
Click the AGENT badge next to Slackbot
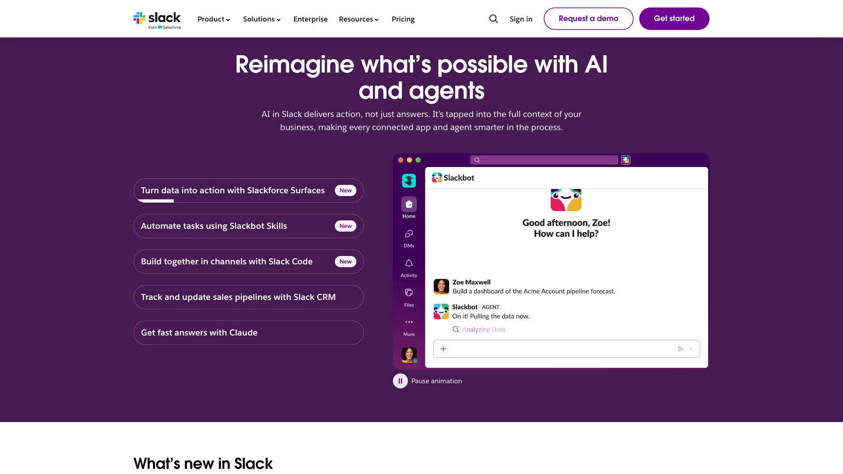[x=491, y=307]
